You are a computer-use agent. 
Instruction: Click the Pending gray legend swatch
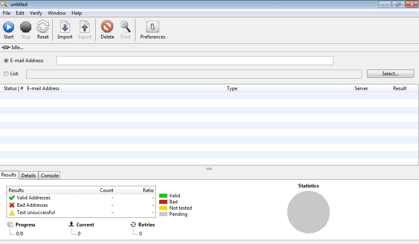pos(163,214)
